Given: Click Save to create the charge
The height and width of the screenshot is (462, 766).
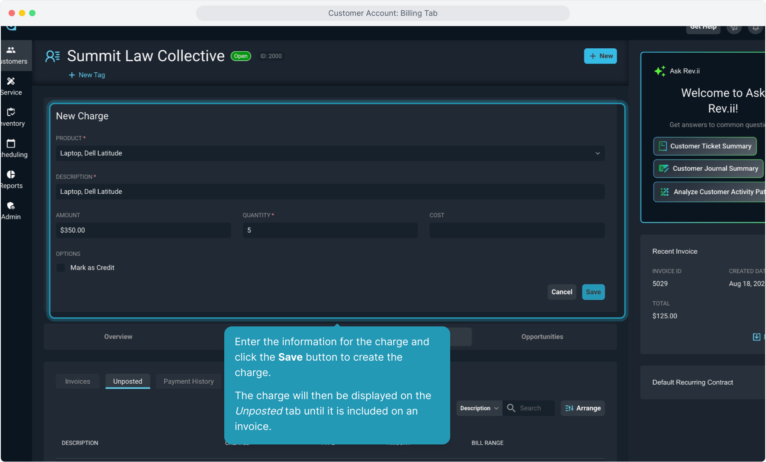Looking at the screenshot, I should (x=593, y=292).
